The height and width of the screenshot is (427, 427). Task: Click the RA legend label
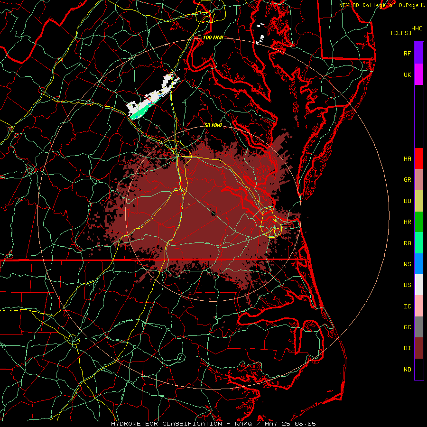407,243
